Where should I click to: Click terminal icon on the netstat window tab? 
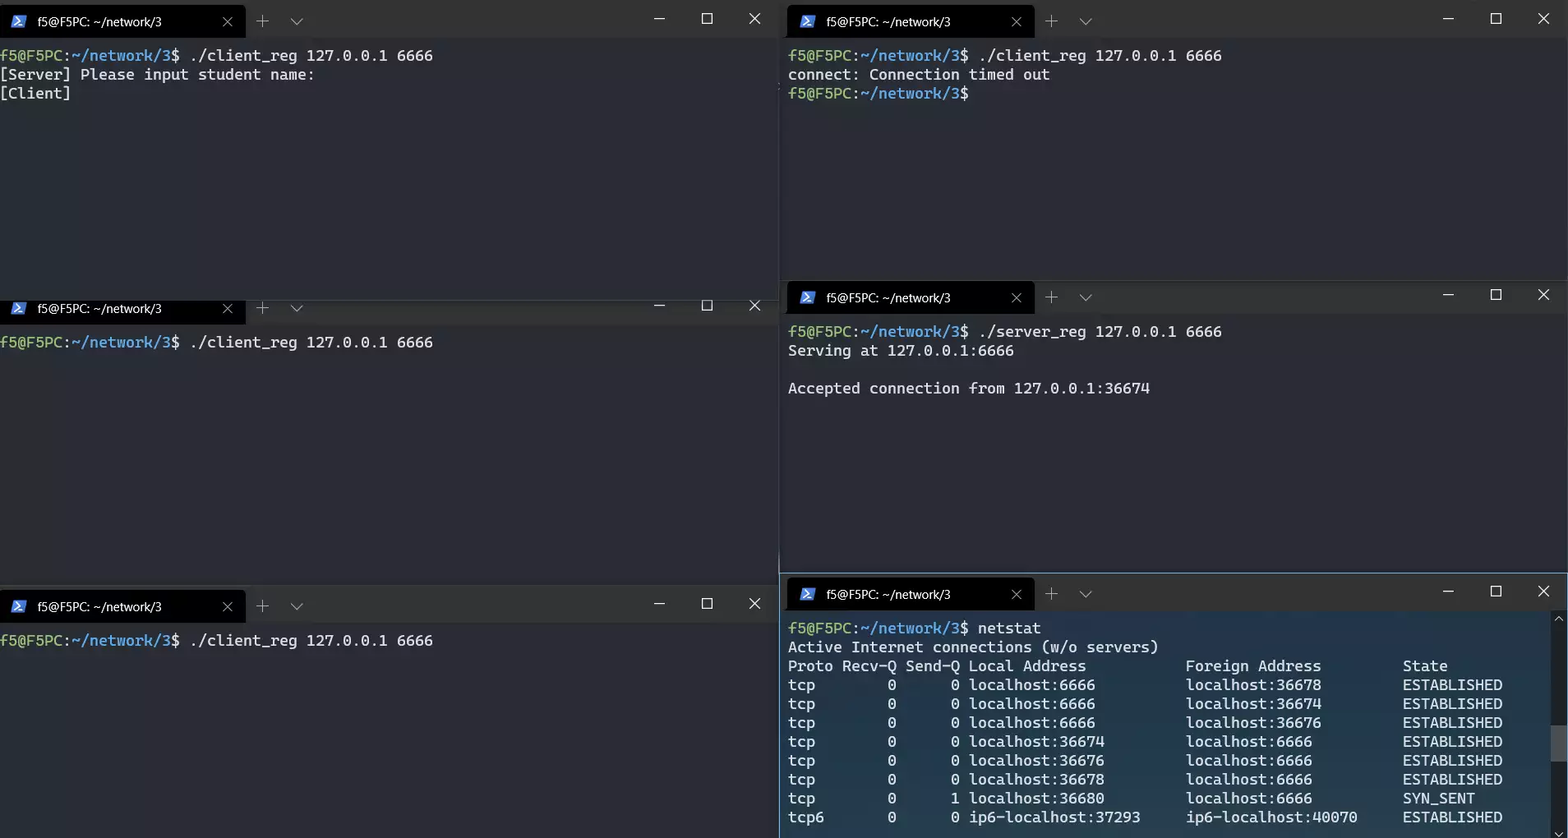pos(807,595)
